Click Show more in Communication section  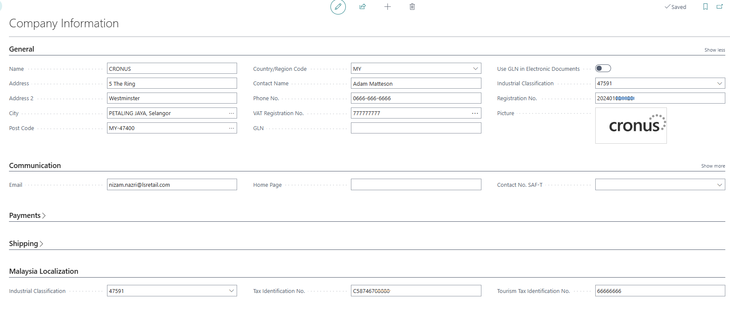point(713,166)
